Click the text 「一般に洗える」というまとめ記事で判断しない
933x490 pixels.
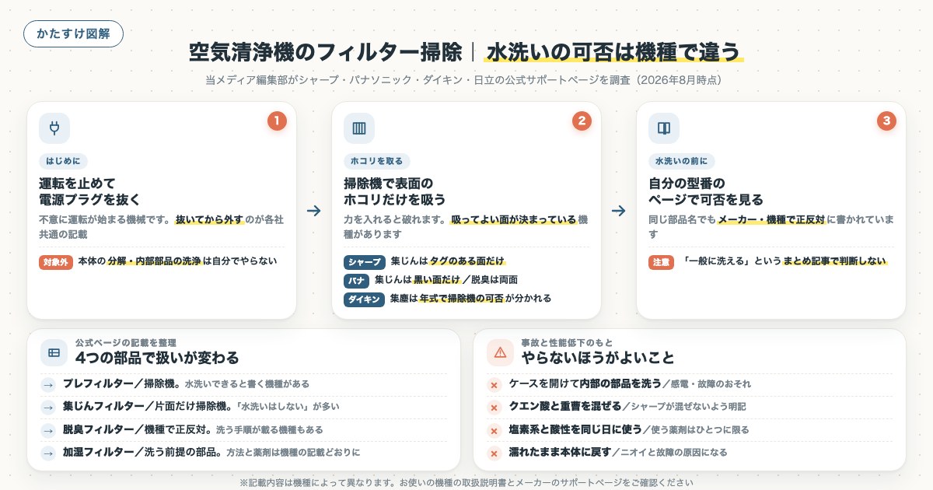click(784, 261)
